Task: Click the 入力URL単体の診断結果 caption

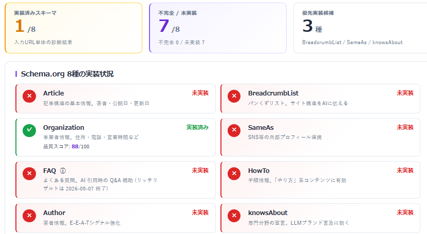Action: click(x=43, y=43)
